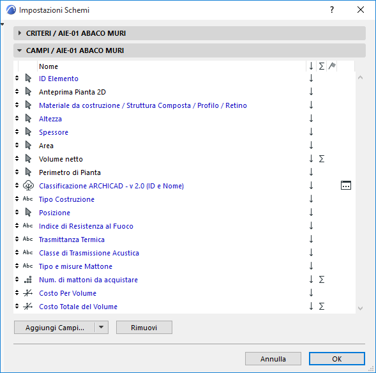Click the Abc icon beside Tipo e misure Mattone
376x373 pixels.
(x=28, y=266)
